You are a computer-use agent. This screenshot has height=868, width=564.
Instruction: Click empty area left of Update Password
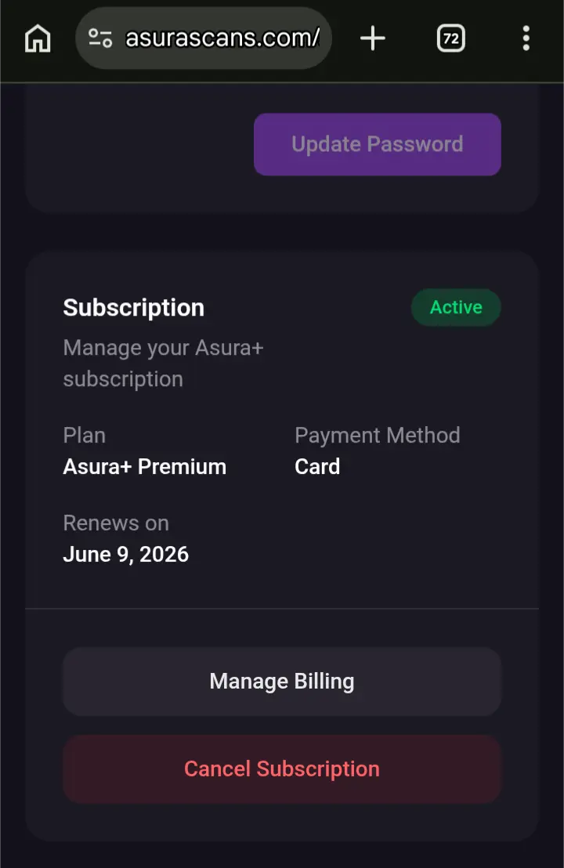pos(139,144)
